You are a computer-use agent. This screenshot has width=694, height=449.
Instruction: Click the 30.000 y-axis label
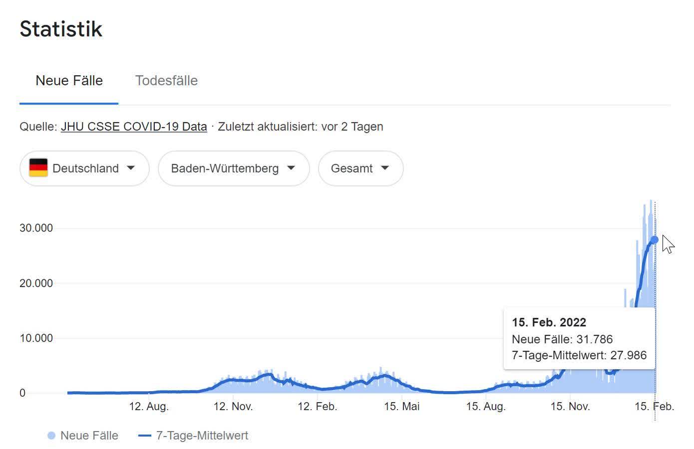(36, 228)
